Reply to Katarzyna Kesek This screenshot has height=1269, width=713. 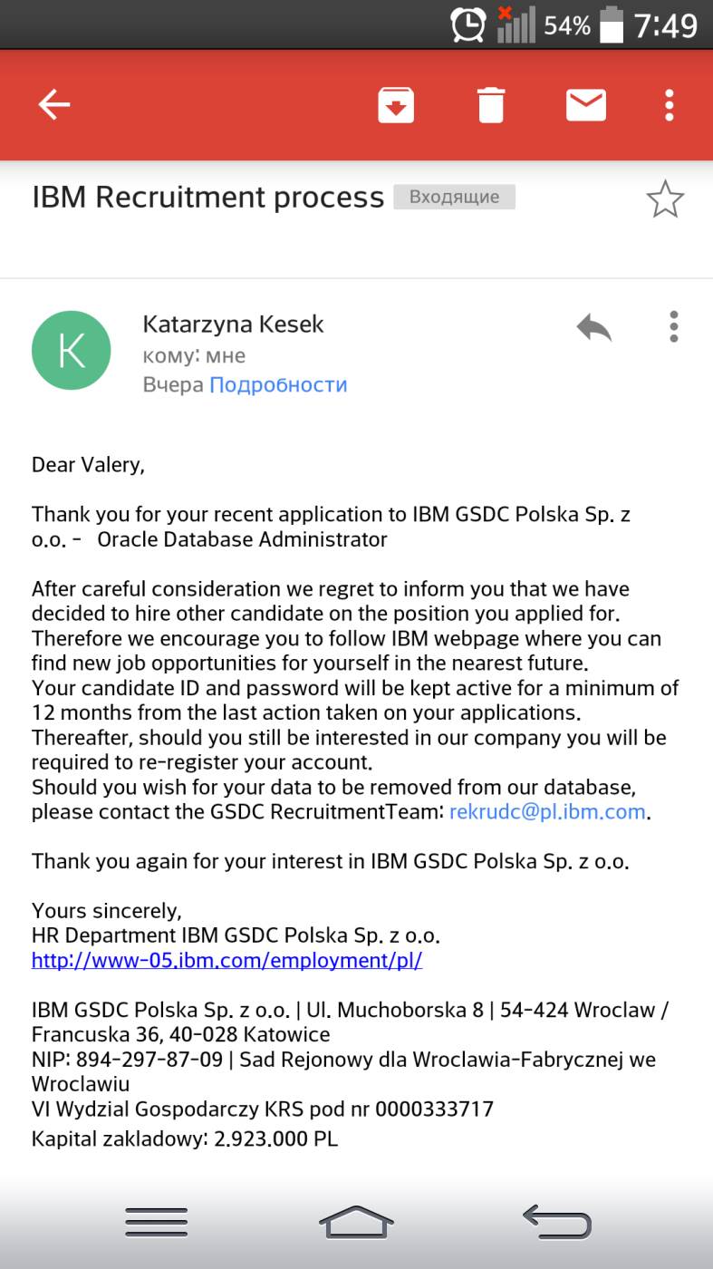click(x=594, y=327)
